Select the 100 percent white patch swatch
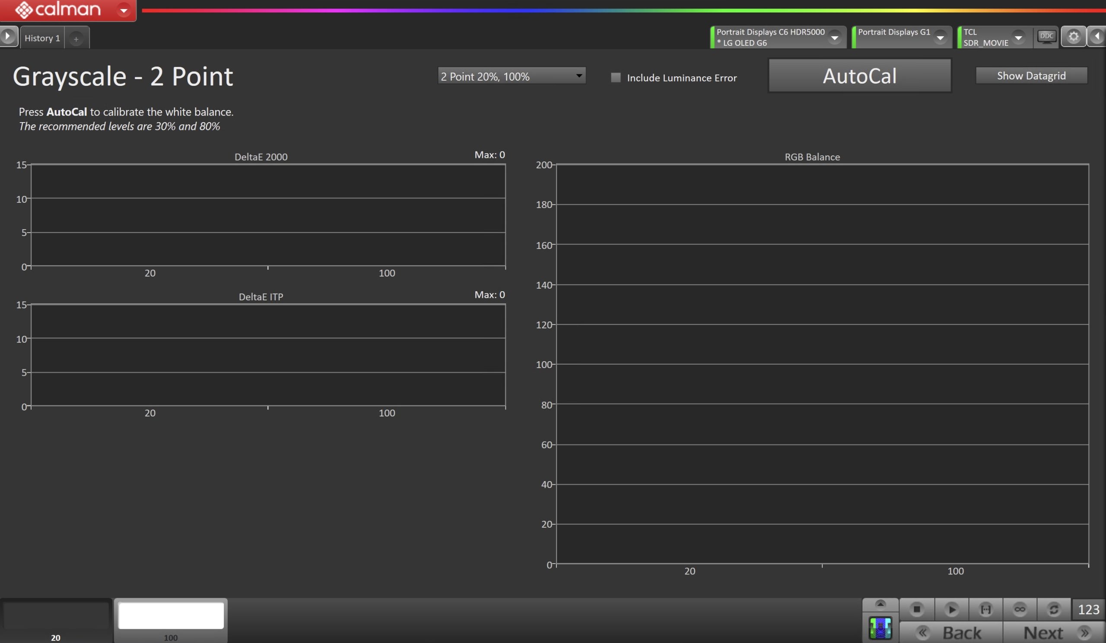This screenshot has height=643, width=1106. coord(171,620)
